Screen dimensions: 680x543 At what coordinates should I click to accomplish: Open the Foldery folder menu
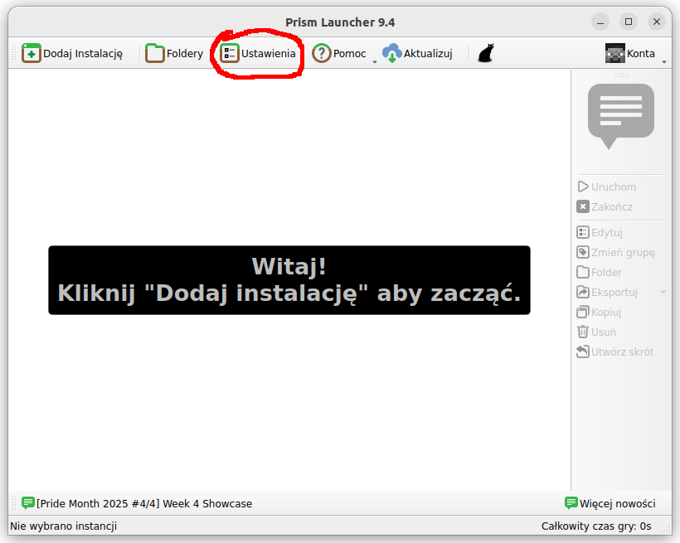(174, 53)
